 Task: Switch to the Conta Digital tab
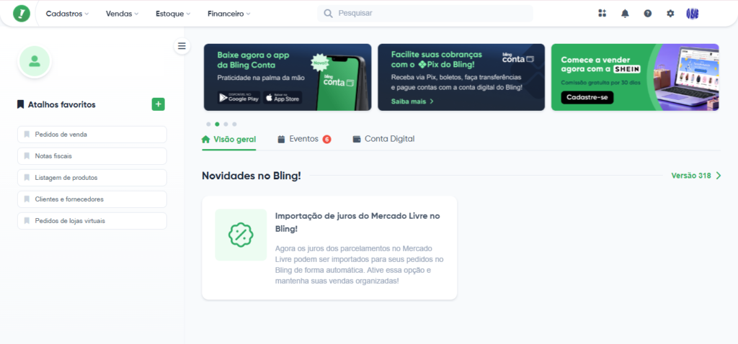383,139
